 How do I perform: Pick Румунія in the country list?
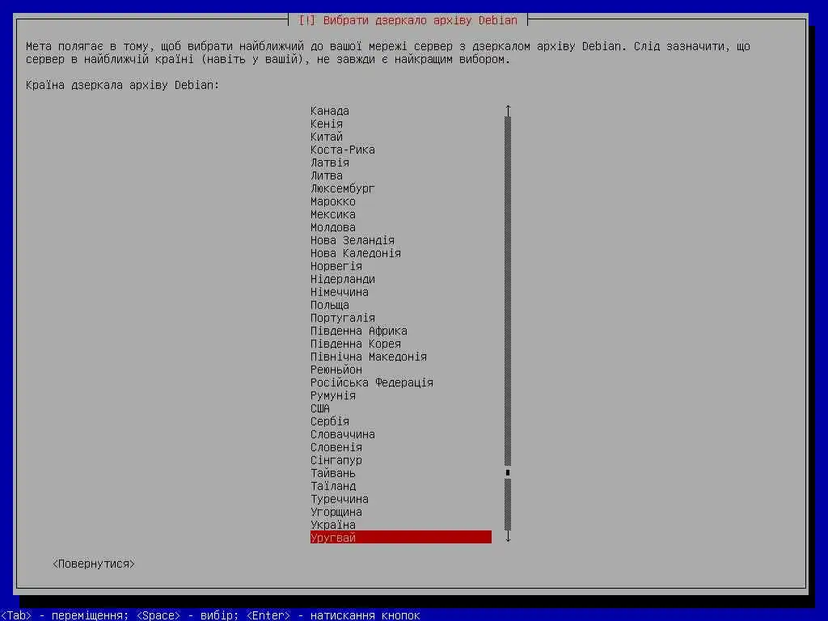[x=332, y=395]
